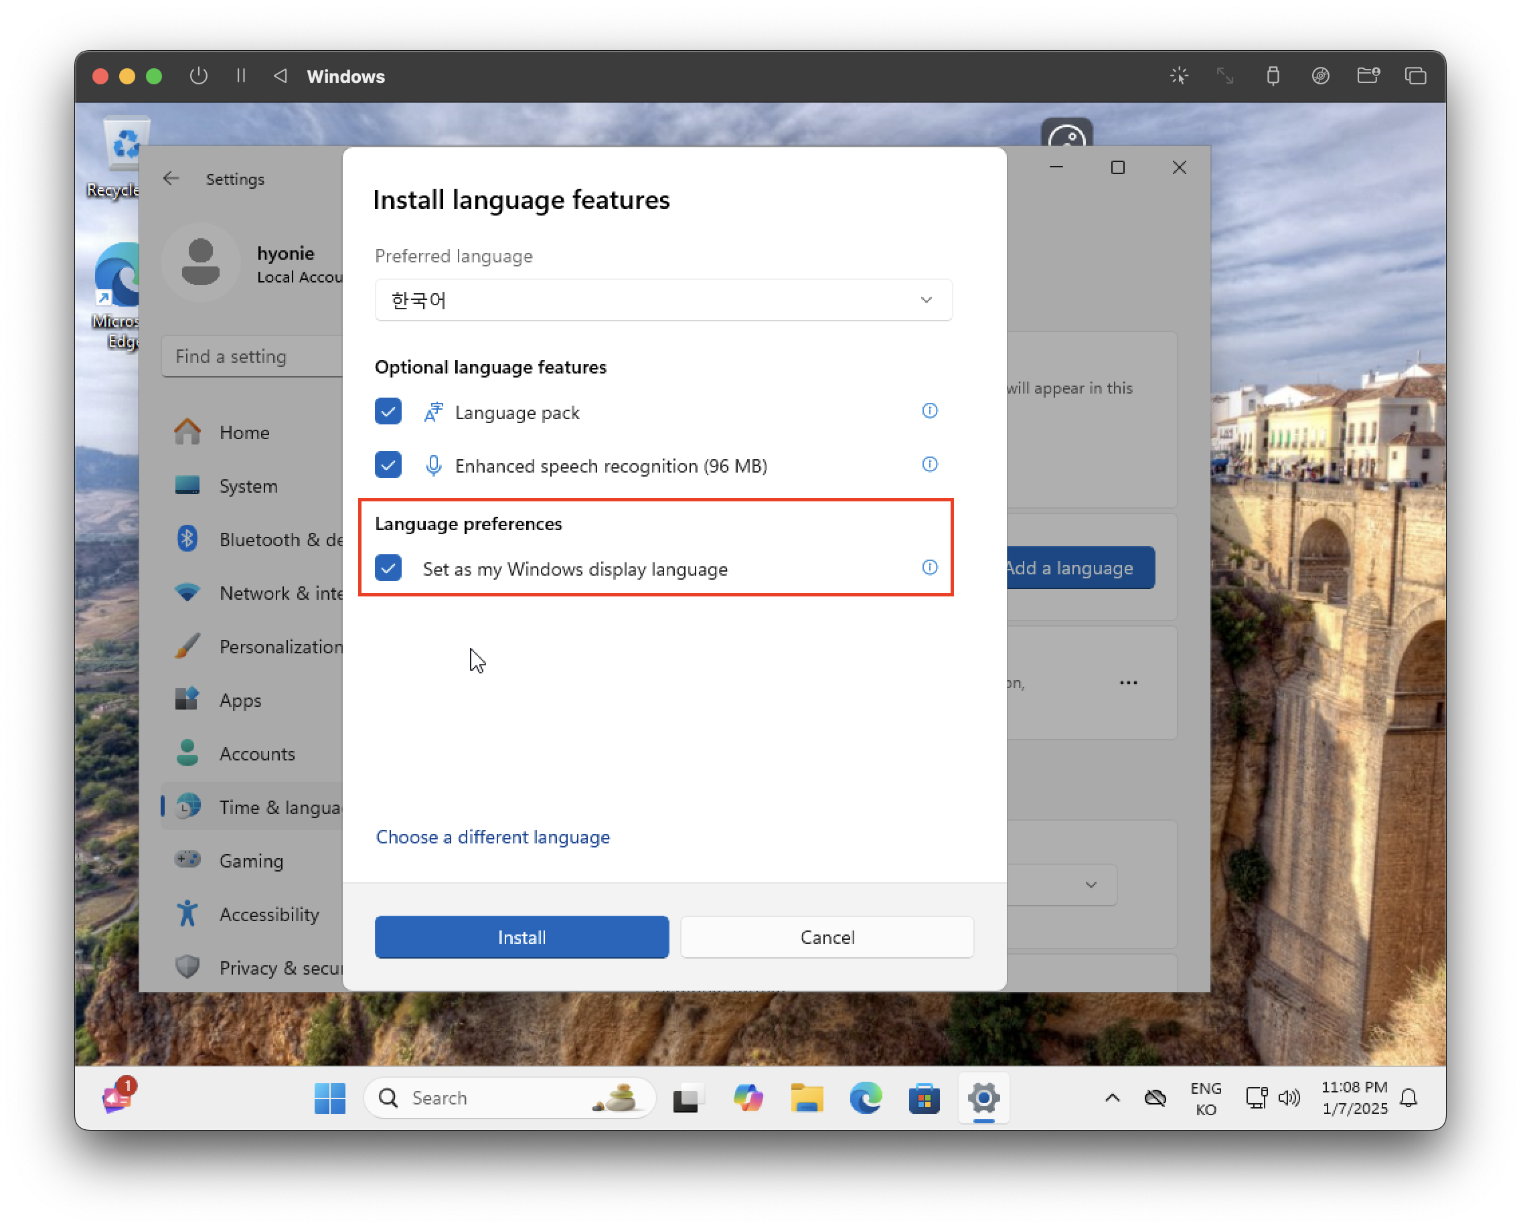Click the Install button
The image size is (1521, 1229).
[x=521, y=937]
